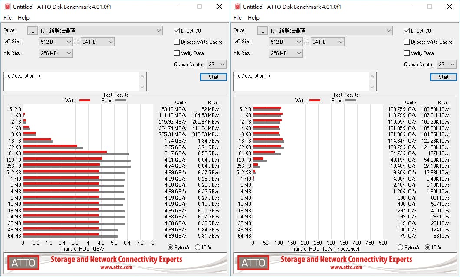Viewport: 460px width, 277px height.
Task: Click 'Transfer Rate - IO/s (Thousands)' axis label
Action: pyautogui.click(x=325, y=249)
